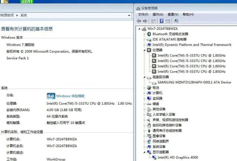This screenshot has width=237, height=161.
Task: Click the Back arrow in Device Manager toolbar
Action: click(139, 21)
